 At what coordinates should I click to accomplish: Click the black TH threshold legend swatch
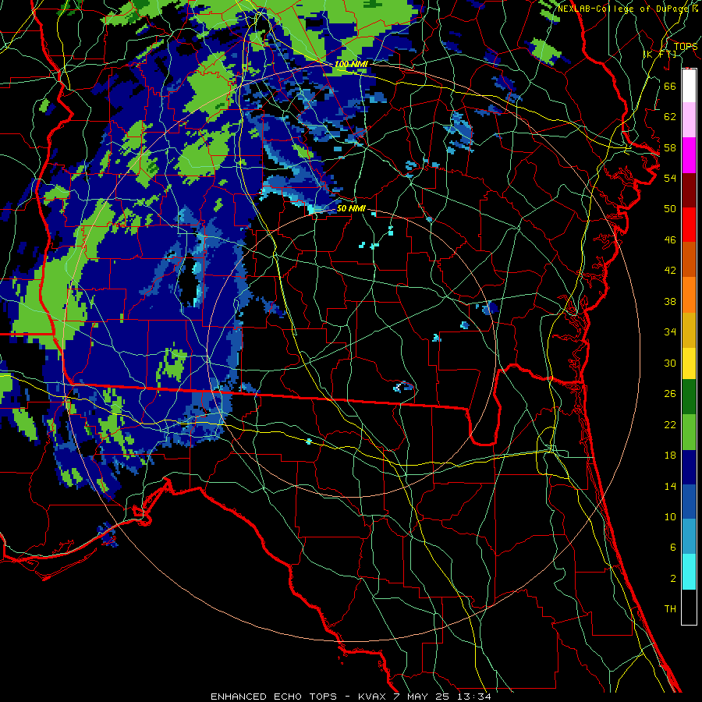(689, 607)
